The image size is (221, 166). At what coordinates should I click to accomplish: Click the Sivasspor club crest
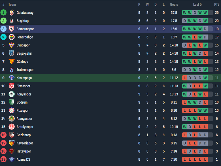tap(12, 86)
